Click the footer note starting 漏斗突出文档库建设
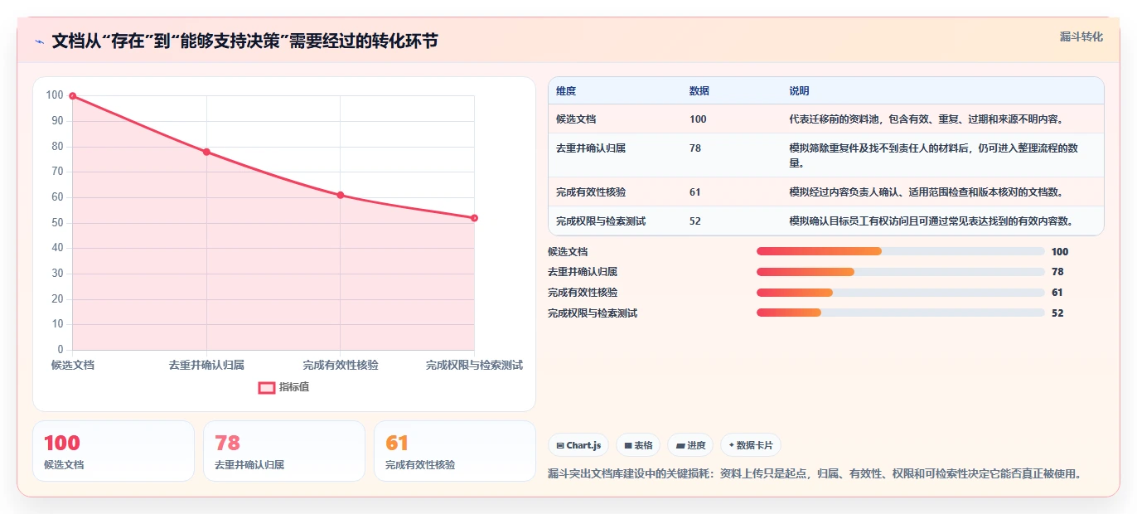Screen dimensions: 1137x514 [815, 473]
